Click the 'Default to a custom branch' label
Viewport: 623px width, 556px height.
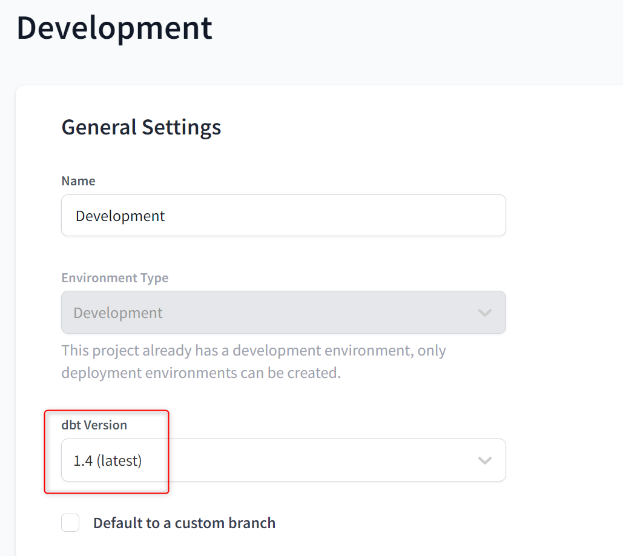[184, 523]
